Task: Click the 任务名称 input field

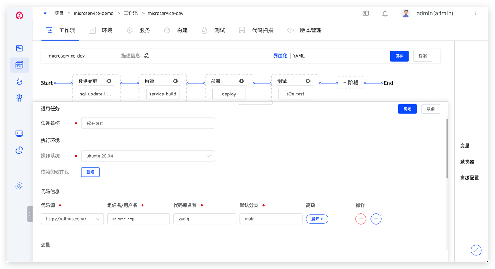Action: pos(148,123)
